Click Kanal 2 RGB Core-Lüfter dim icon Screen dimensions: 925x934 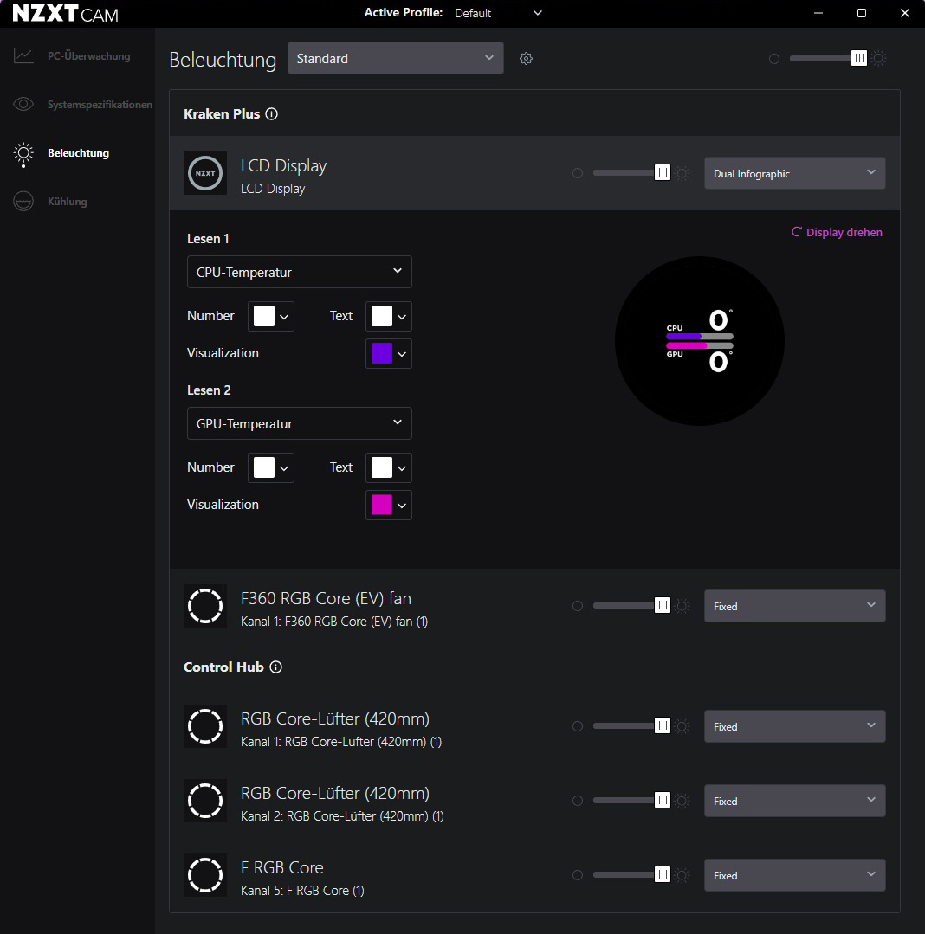click(x=578, y=801)
